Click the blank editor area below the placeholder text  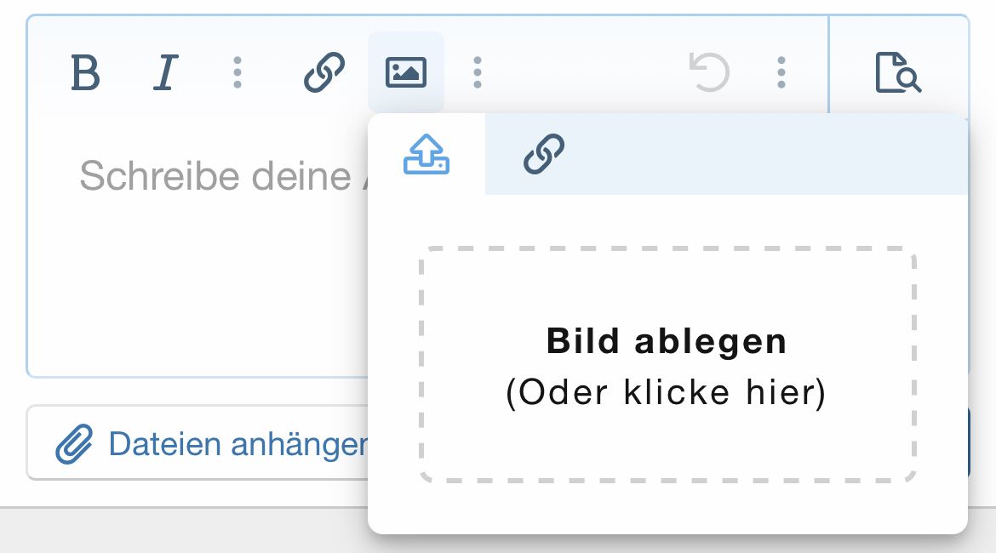[x=196, y=289]
